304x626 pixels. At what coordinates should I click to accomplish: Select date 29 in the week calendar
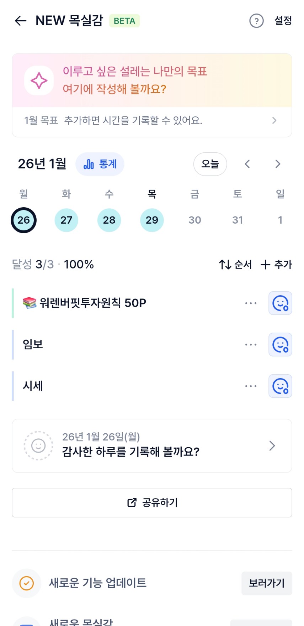pyautogui.click(x=152, y=220)
